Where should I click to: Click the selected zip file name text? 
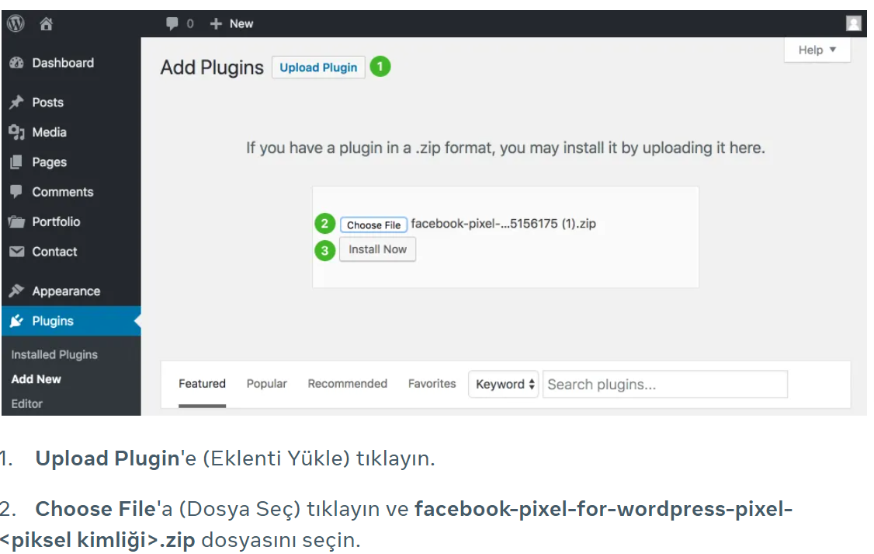point(503,224)
